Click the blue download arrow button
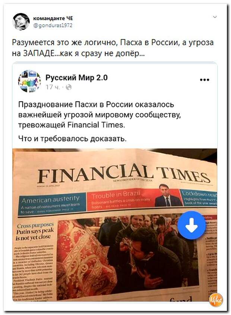Viewport: 231px width, 315px height. [192, 225]
